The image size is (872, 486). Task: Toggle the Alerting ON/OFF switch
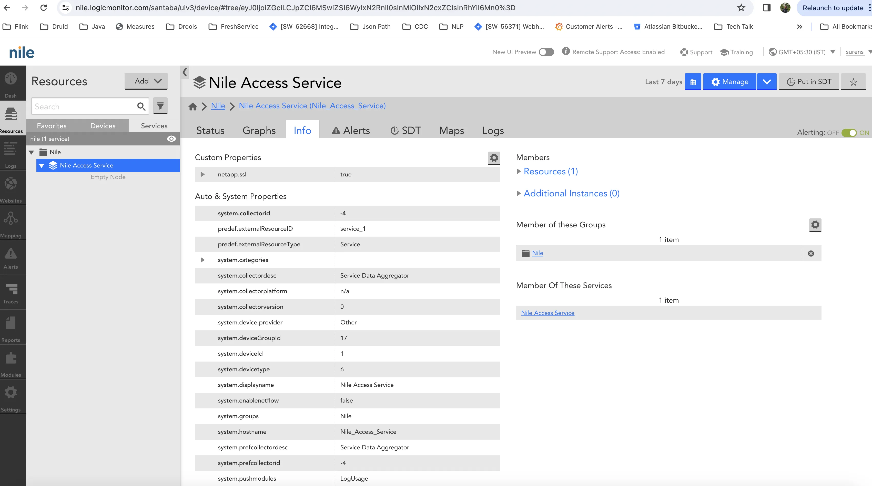[849, 133]
